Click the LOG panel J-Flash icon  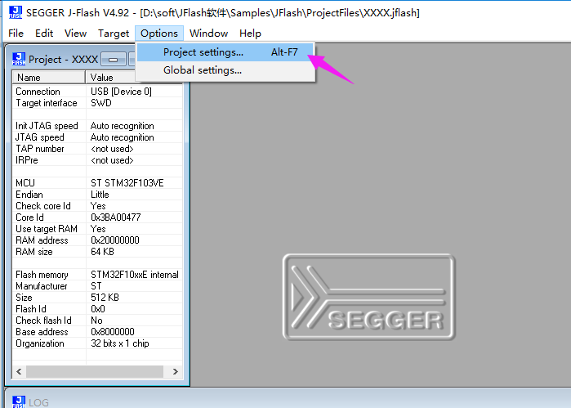(19, 401)
